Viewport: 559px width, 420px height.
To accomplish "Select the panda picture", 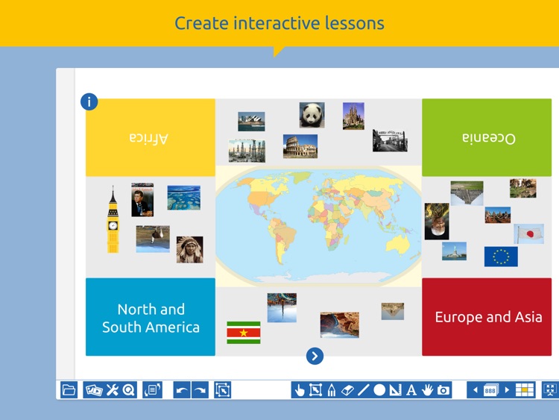I will pos(312,115).
